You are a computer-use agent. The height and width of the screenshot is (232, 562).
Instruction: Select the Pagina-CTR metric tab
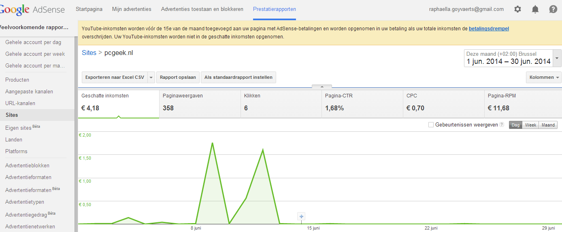(362, 104)
